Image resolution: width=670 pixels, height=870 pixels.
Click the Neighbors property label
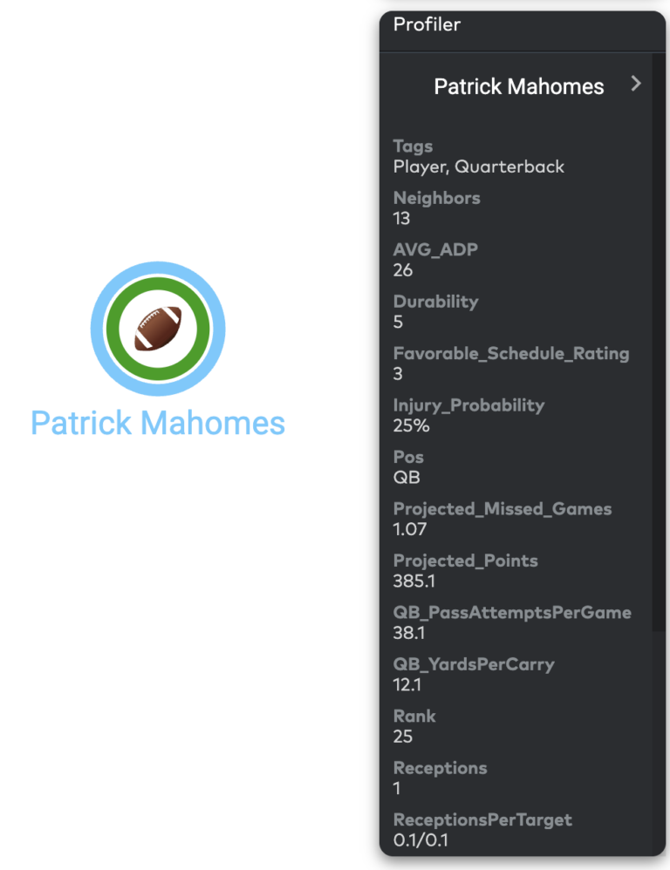(x=437, y=198)
